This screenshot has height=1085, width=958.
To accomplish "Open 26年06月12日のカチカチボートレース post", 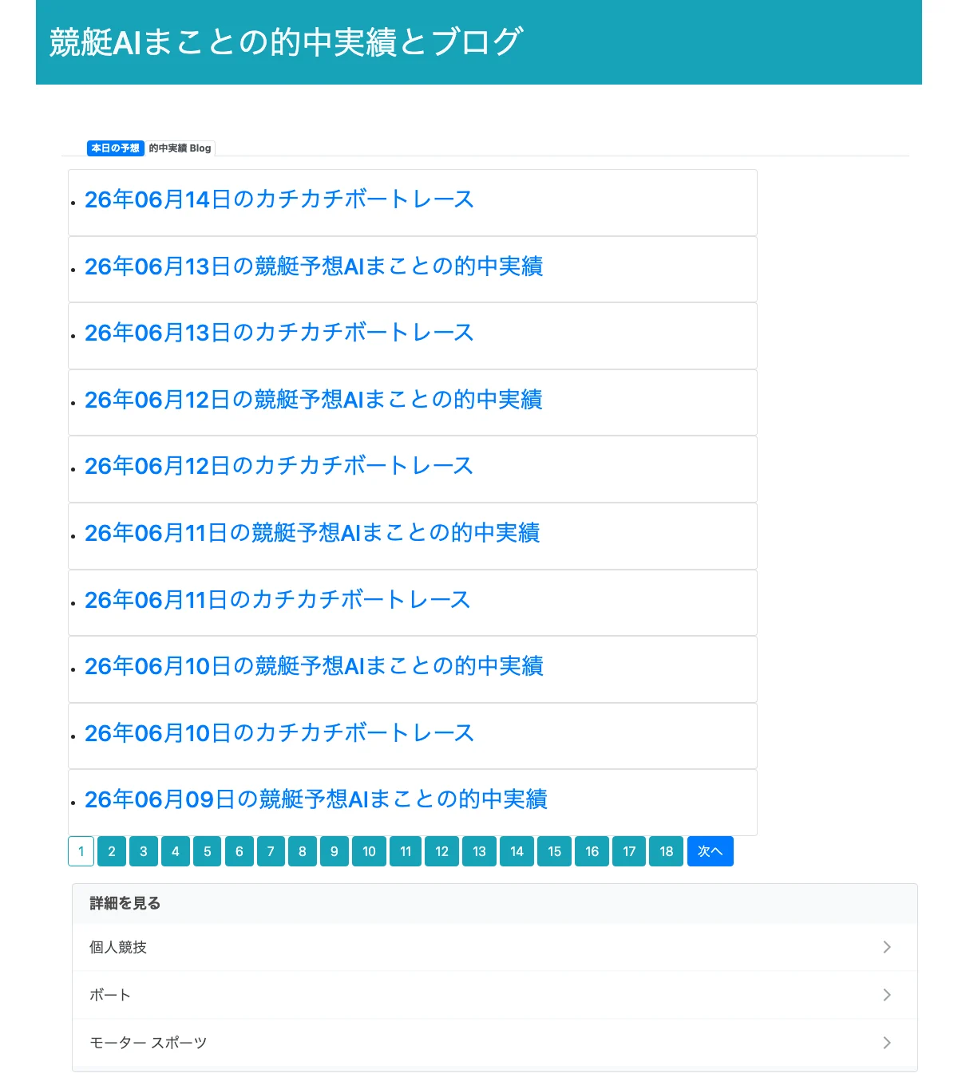I will pos(279,466).
